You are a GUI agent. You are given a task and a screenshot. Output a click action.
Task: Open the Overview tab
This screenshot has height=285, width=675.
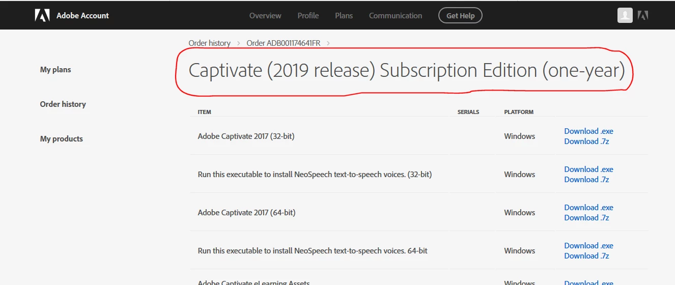[265, 16]
